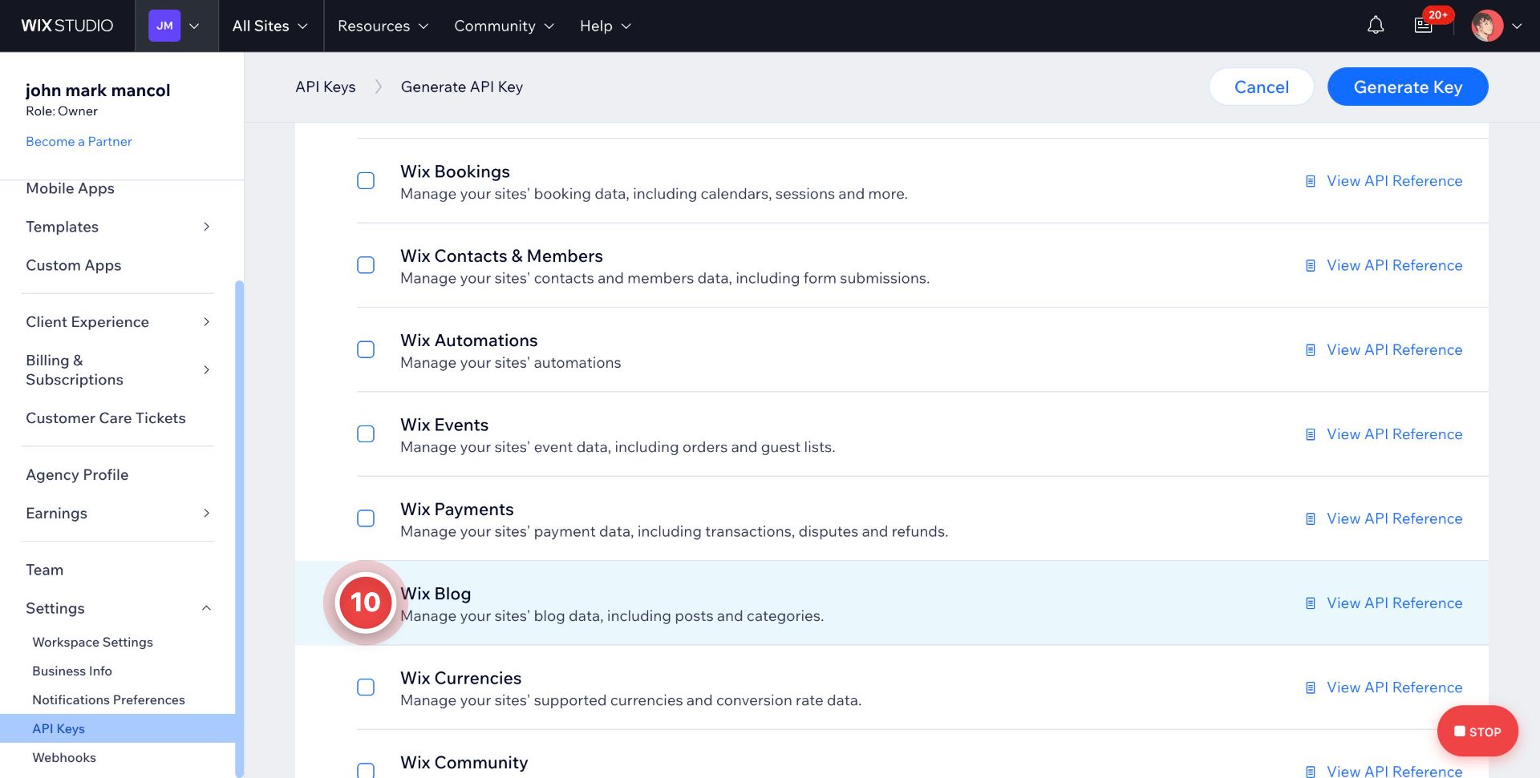Screen dimensions: 1540x778
Task: Tick the Wix Community checkbox
Action: pyautogui.click(x=366, y=771)
